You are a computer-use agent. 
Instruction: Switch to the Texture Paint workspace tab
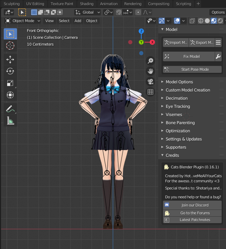coord(62,4)
